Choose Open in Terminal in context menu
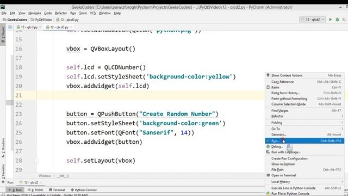Image resolution: width=348 pixels, height=196 pixels. [x=304, y=175]
